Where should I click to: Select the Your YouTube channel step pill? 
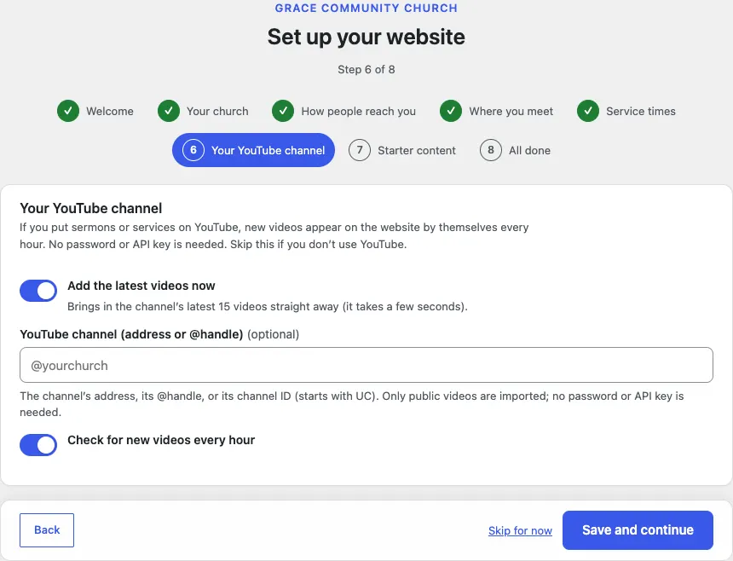point(253,150)
